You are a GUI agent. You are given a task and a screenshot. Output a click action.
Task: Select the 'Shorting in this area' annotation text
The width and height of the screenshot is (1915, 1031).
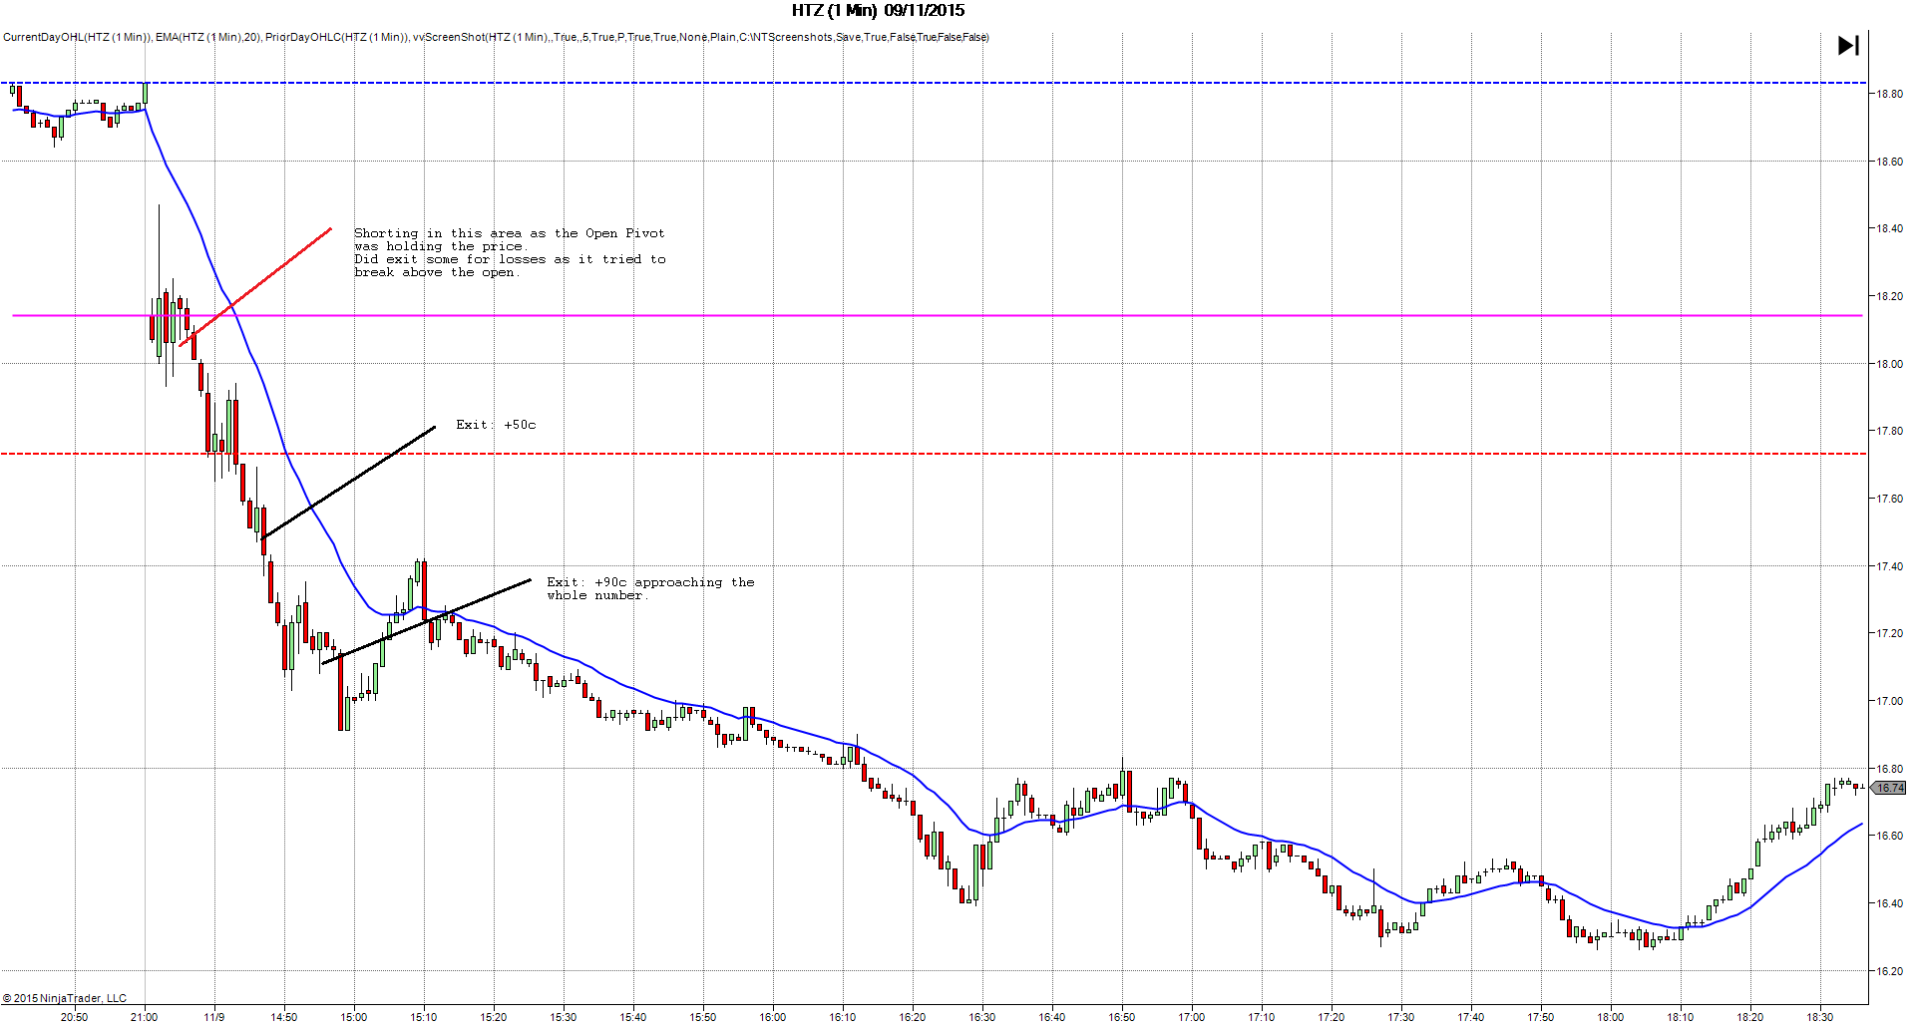pyautogui.click(x=510, y=252)
